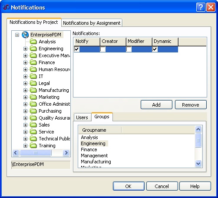Click the Legal folder icon

tap(33, 83)
